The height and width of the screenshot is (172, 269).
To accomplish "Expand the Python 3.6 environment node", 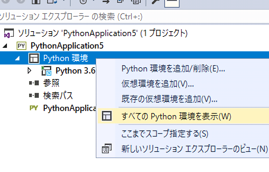I will click(x=29, y=71).
